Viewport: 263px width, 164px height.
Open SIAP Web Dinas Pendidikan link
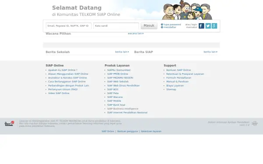[123, 86]
